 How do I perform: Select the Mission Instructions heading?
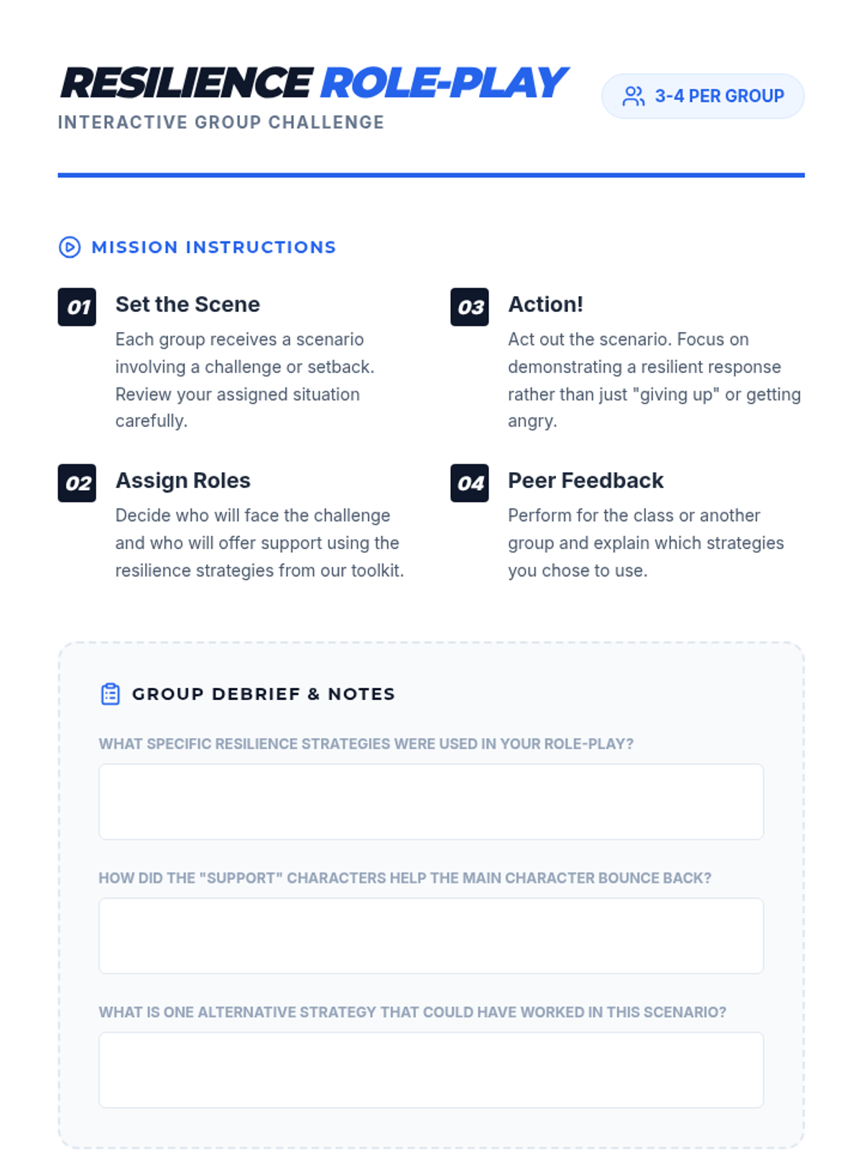point(214,247)
